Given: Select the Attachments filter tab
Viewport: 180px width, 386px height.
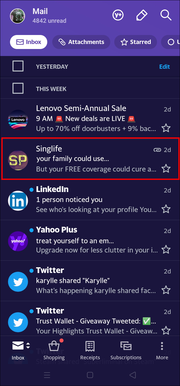Looking at the screenshot, I should (81, 42).
